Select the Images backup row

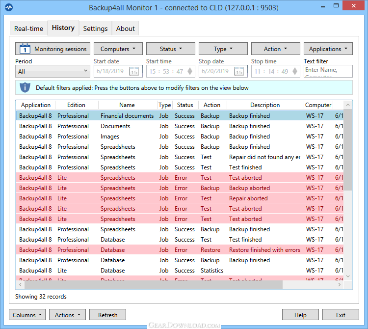(180, 137)
